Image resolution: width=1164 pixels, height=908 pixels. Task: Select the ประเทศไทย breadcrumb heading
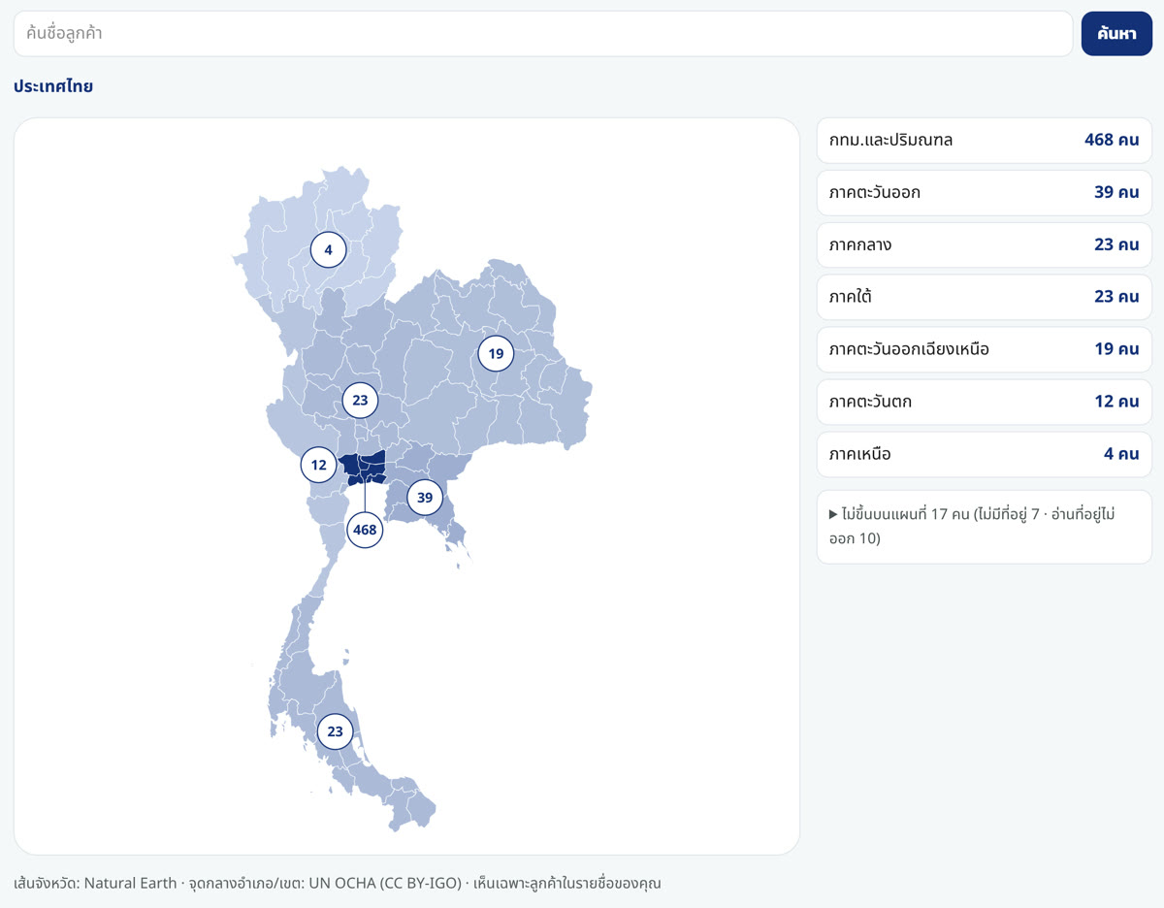[53, 86]
